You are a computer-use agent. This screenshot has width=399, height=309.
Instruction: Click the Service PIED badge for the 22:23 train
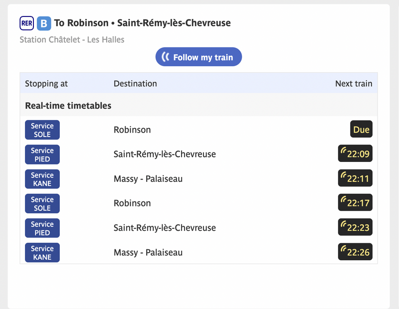(42, 228)
